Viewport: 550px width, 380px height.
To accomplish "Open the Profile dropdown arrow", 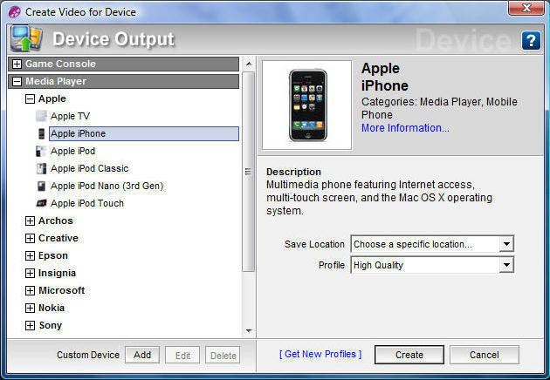I will point(506,265).
